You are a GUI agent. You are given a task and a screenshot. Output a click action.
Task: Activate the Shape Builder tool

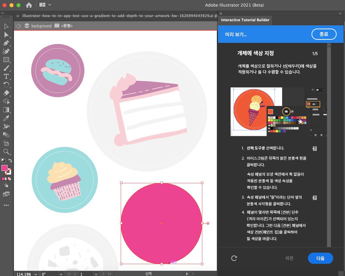(x=6, y=101)
